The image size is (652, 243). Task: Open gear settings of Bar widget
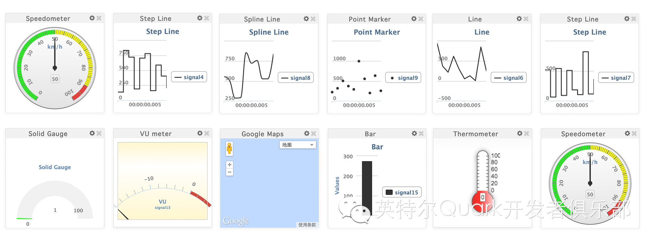click(x=414, y=133)
